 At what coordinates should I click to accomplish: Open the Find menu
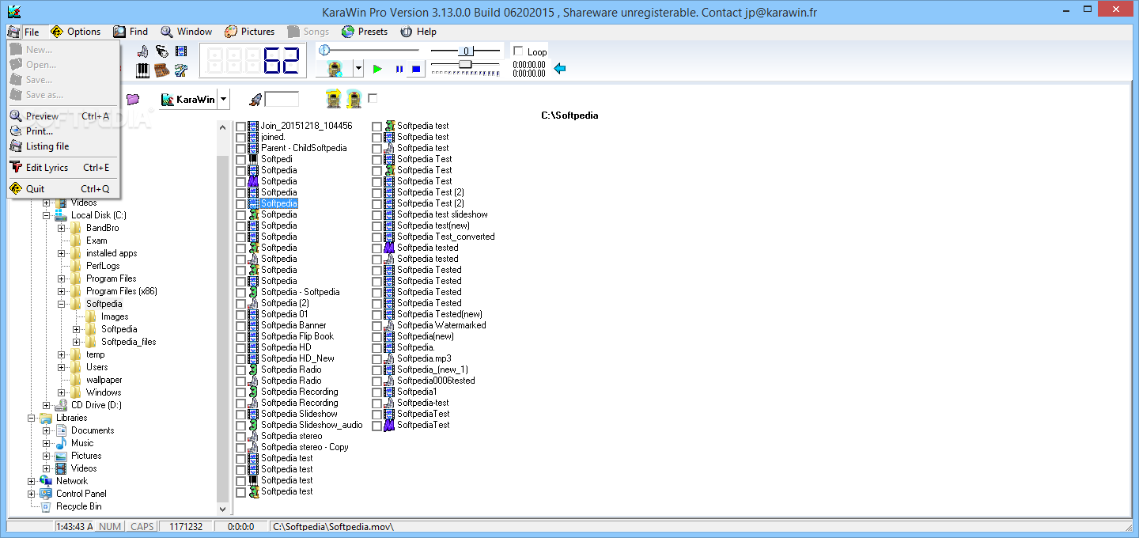[x=131, y=32]
